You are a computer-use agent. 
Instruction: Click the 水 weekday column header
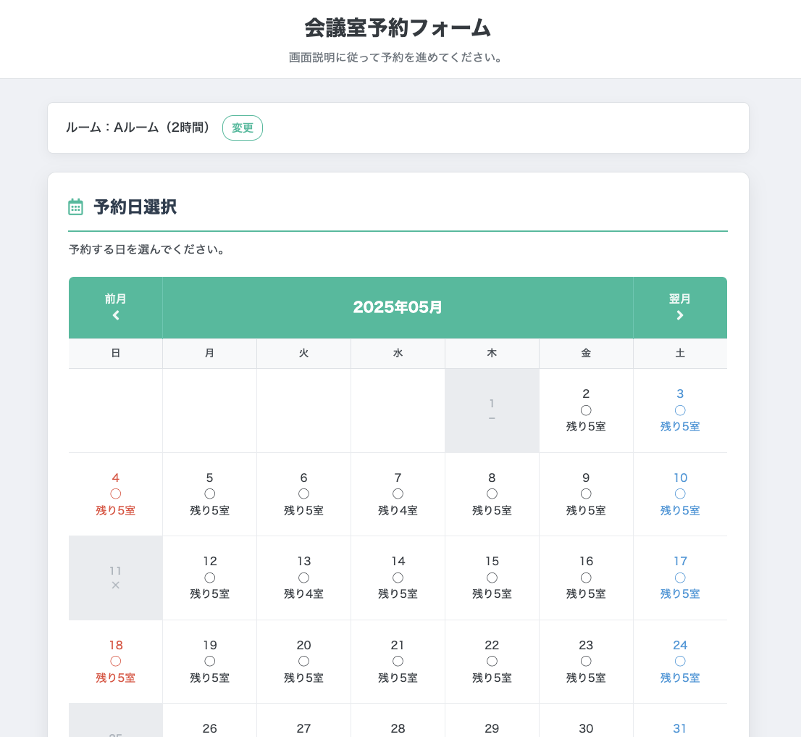398,353
